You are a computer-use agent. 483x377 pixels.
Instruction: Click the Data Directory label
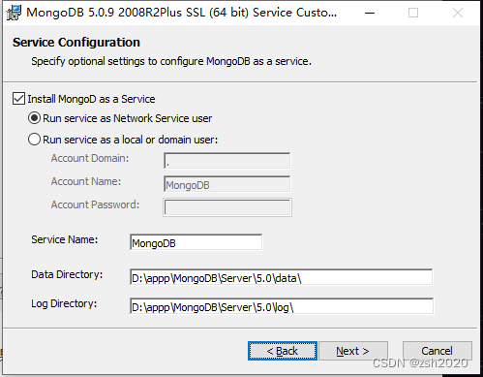coord(67,274)
